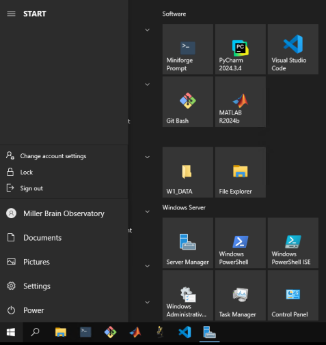Click the Software group header

click(174, 14)
